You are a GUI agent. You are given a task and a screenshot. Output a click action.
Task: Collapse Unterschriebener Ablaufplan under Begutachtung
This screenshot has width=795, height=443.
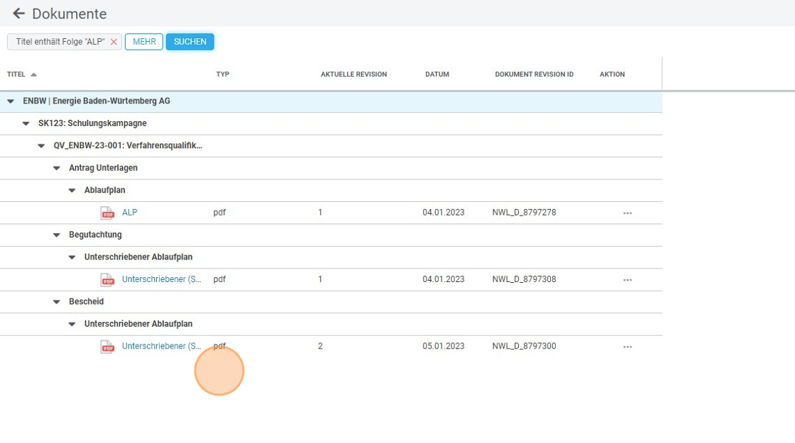pos(72,257)
